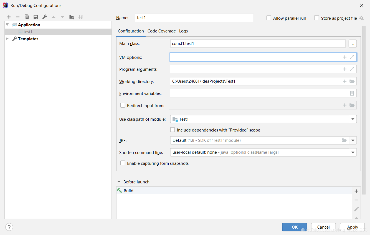The width and height of the screenshot is (370, 235).
Task: Add a new run configuration
Action: [x=9, y=17]
